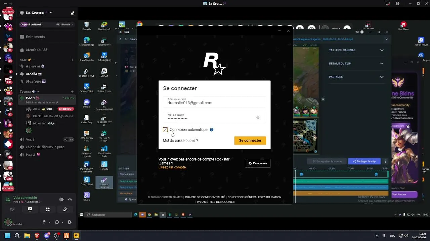This screenshot has height=241, width=430.
Task: Disconnect from voice with the hang-up icon
Action: coord(70,199)
